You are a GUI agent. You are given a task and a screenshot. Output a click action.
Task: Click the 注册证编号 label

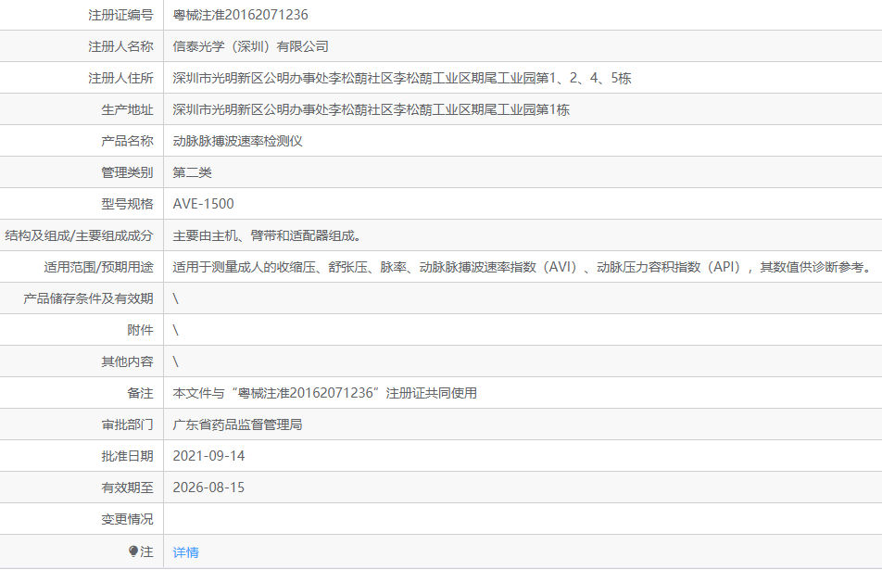coord(120,15)
